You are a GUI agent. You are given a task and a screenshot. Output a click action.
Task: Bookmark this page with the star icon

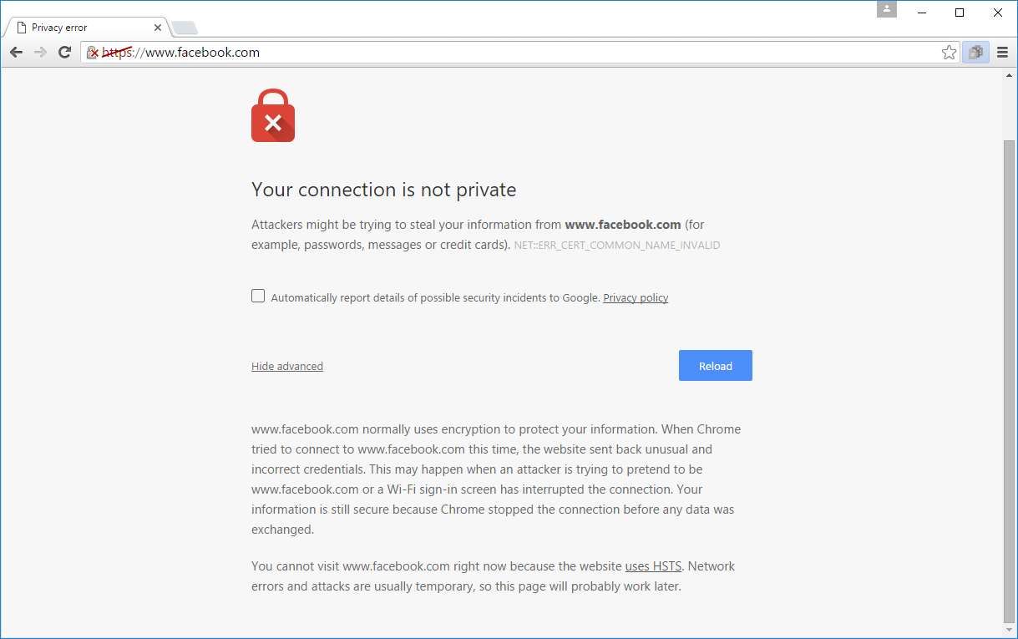(x=949, y=53)
